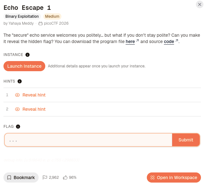Download the program file via 'here' link
This screenshot has height=187, width=206.
(x=130, y=41)
